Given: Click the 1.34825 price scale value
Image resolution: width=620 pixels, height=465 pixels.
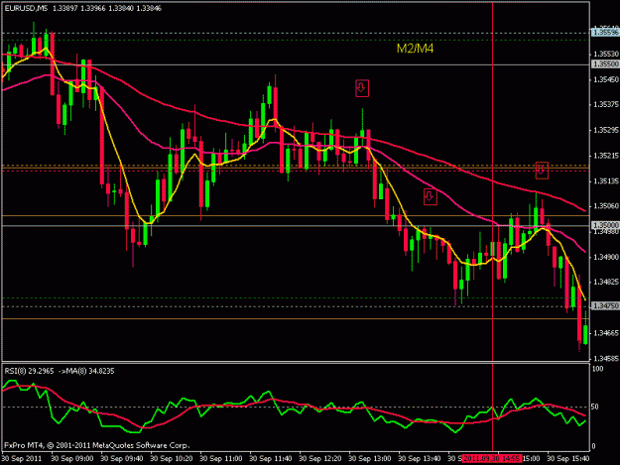Looking at the screenshot, I should tap(606, 283).
